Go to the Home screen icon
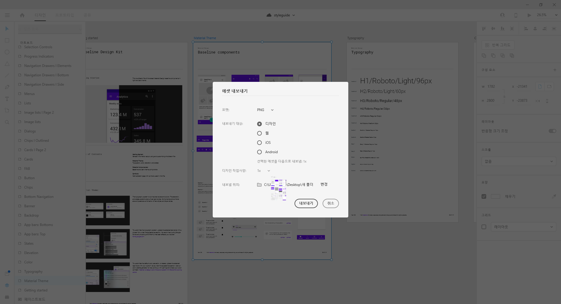Viewport: 561px width, 304px height. click(22, 15)
